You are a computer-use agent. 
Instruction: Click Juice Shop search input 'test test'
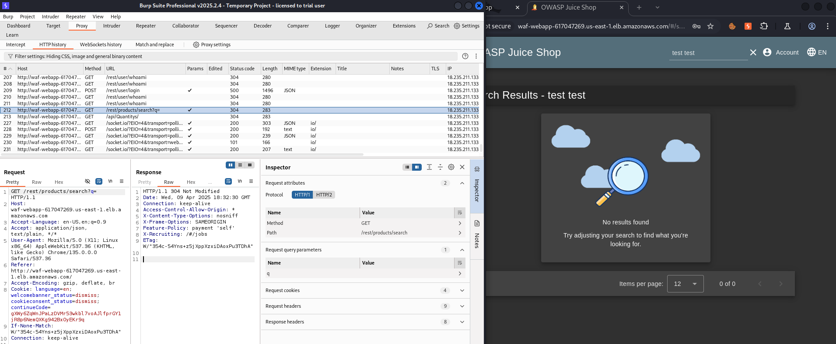click(708, 53)
